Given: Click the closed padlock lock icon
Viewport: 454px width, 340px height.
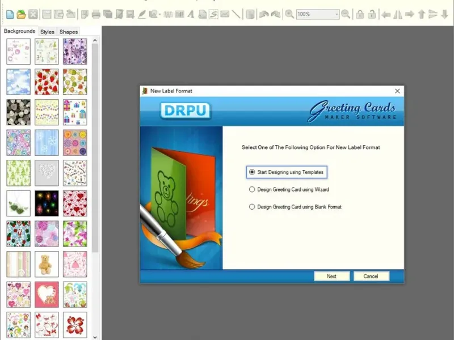Looking at the screenshot, I should [360, 14].
